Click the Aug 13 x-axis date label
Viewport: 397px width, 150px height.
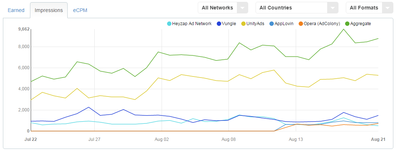click(296, 139)
